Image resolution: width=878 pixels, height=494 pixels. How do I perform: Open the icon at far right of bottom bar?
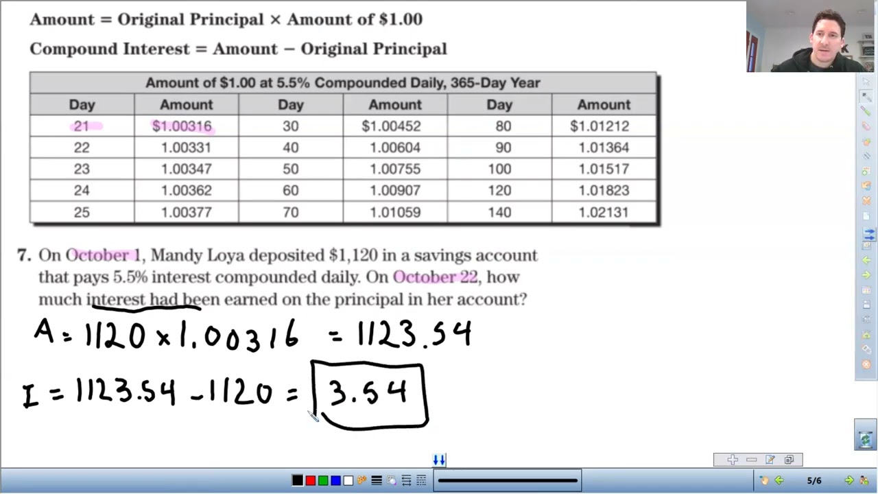864,481
